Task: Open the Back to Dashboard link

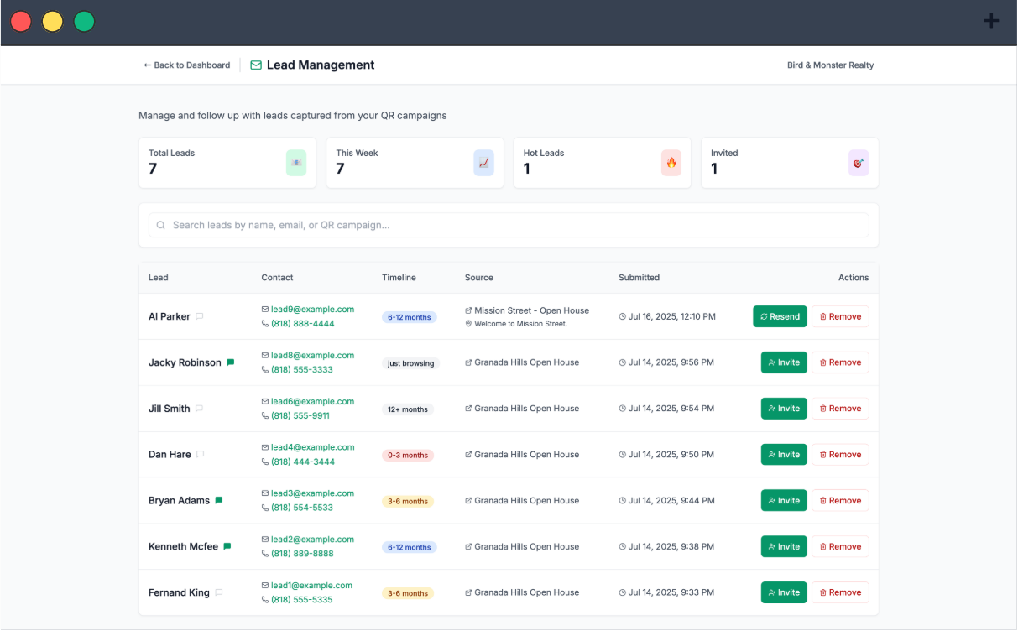Action: coord(186,65)
